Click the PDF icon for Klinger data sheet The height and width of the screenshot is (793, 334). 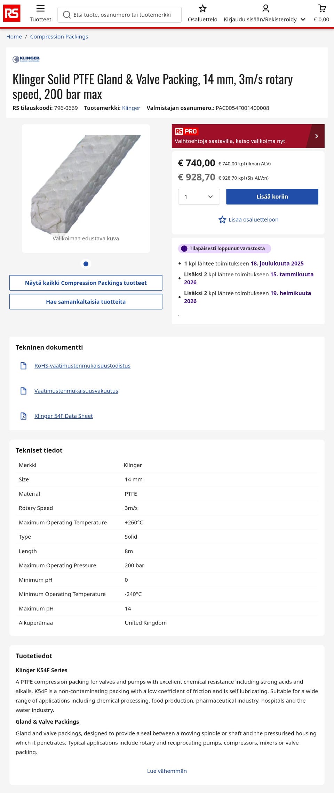24,416
